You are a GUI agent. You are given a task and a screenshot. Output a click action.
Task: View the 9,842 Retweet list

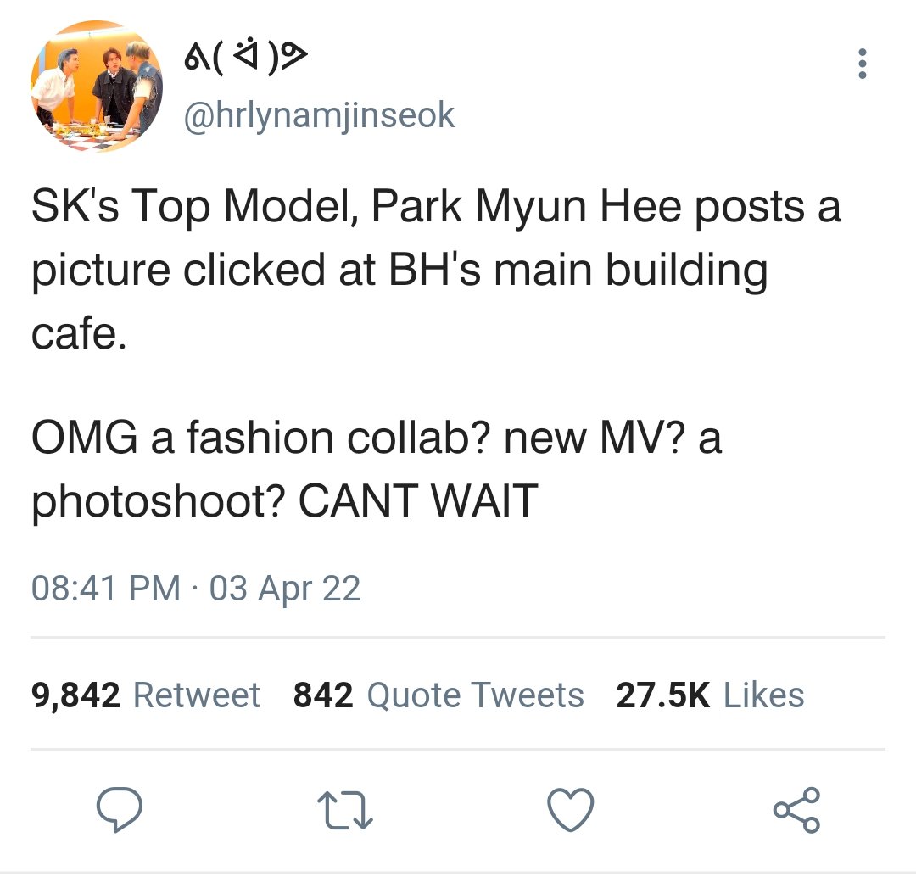[x=146, y=695]
